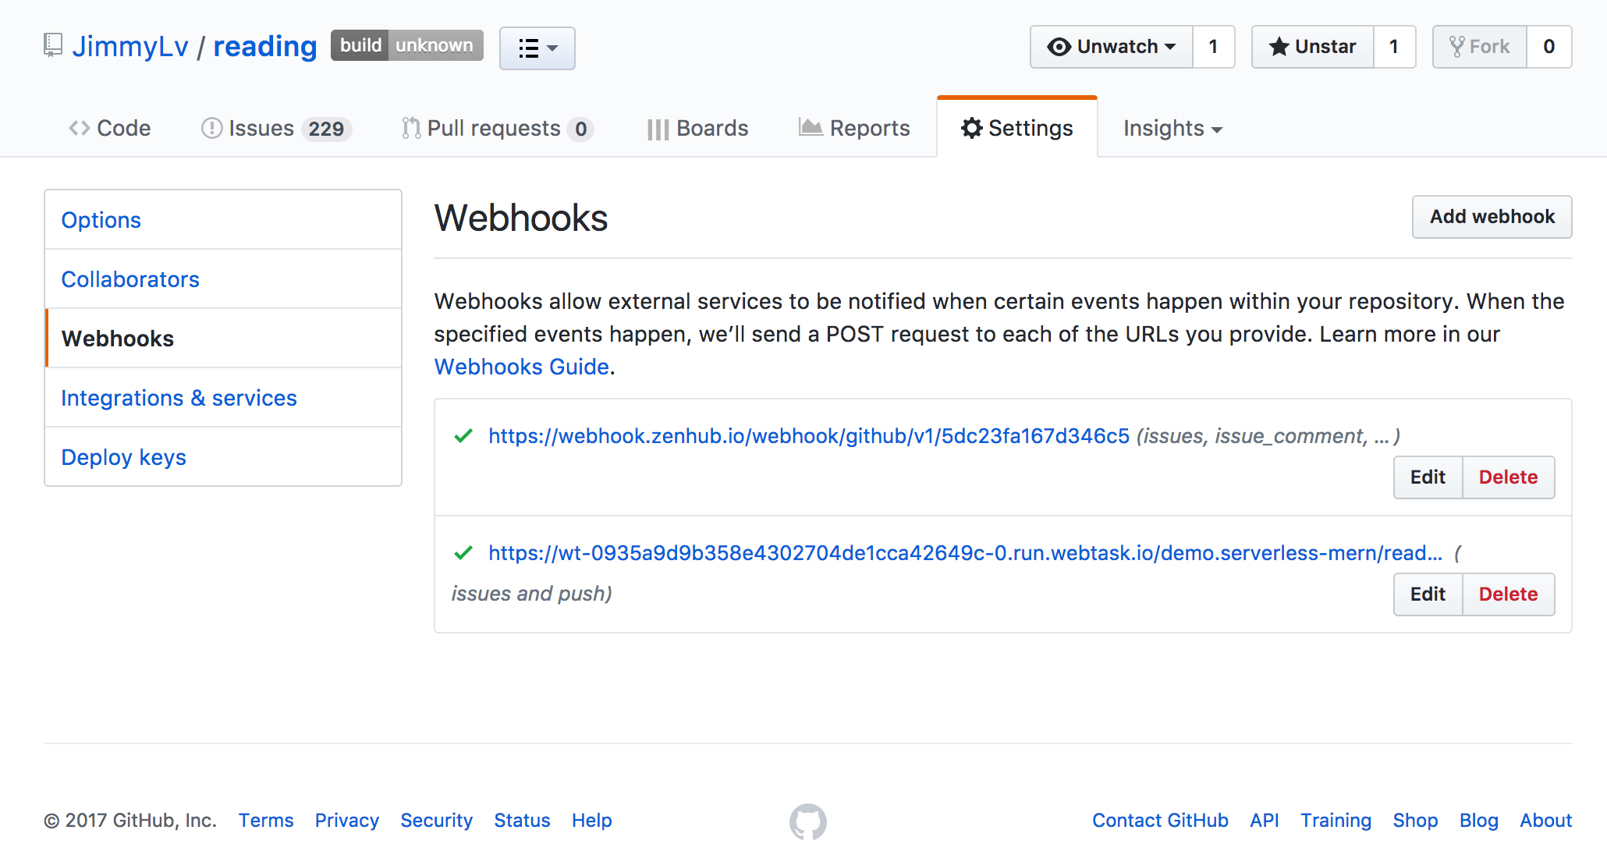Screen dimensions: 1607x855
Task: Select Deploy keys in settings sidebar
Action: click(123, 457)
